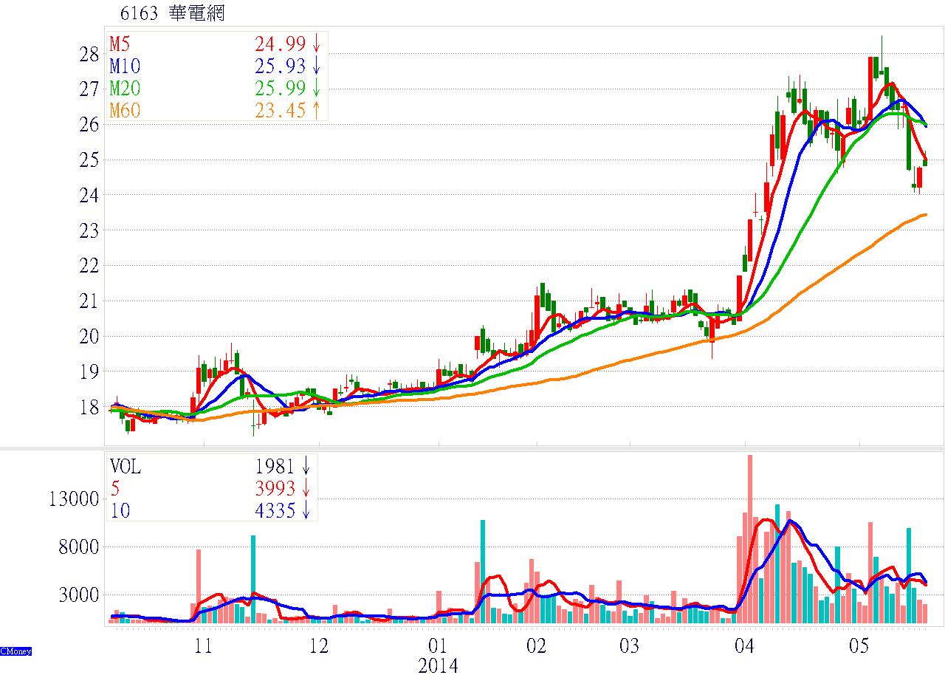Click the month label "04" on the time axis
945x675 pixels.
745,647
